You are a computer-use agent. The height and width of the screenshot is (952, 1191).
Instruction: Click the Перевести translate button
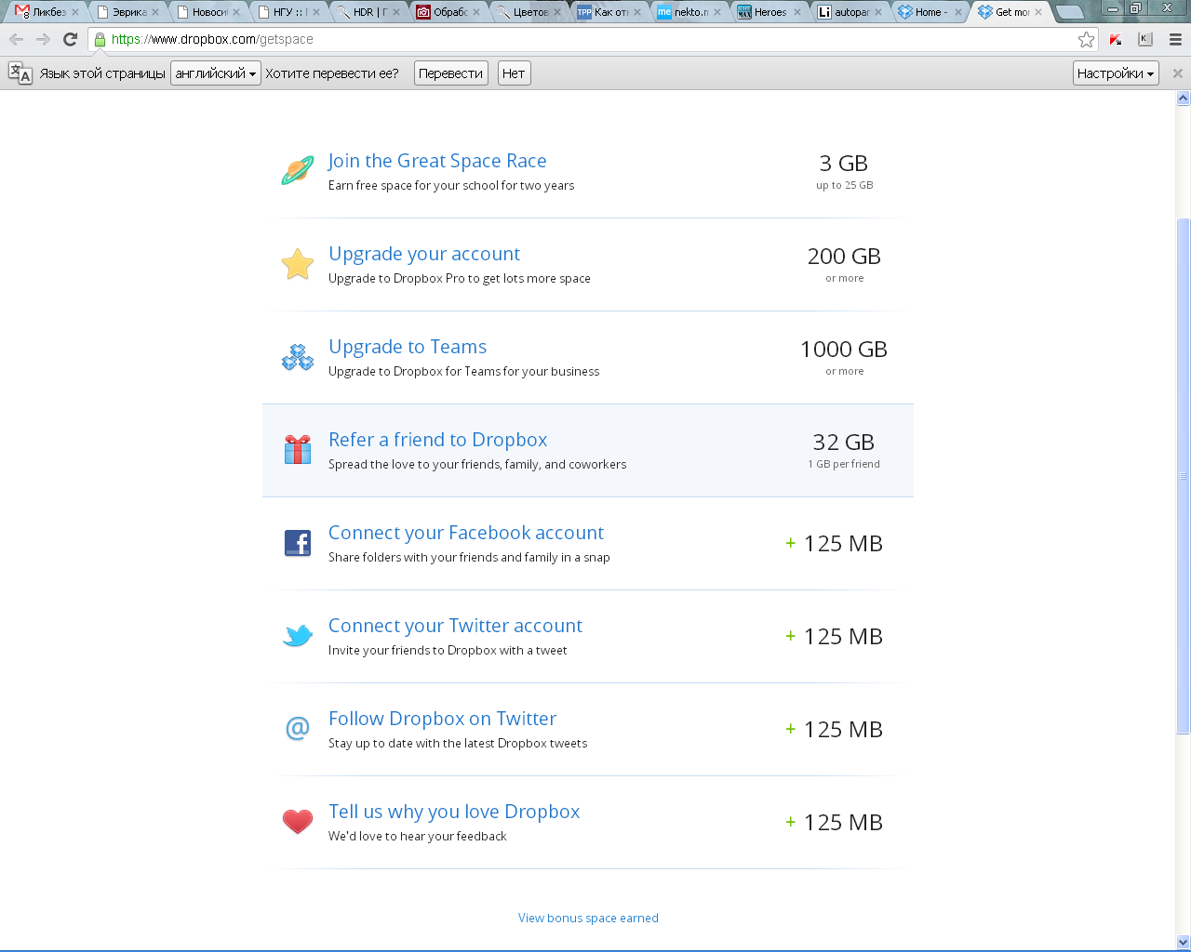point(450,73)
